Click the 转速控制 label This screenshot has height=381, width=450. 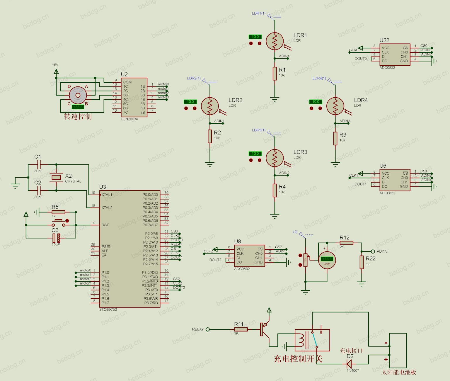(x=78, y=117)
